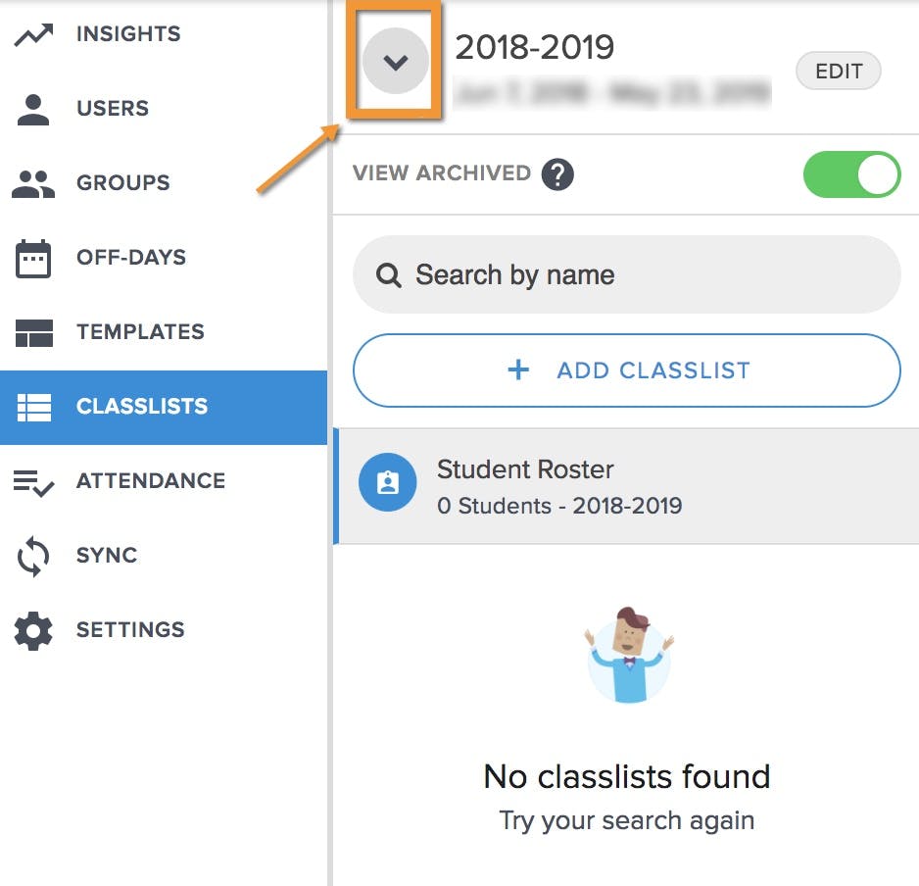Open Settings via the gear icon
Viewport: 919px width, 886px height.
[33, 631]
